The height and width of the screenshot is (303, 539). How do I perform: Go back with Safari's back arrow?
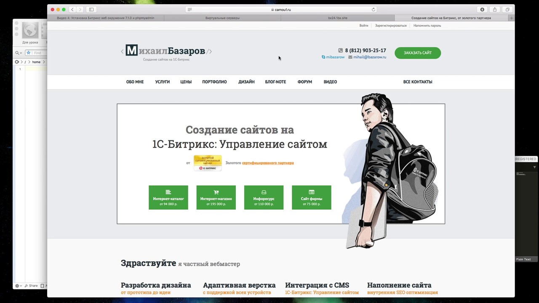pos(72,9)
